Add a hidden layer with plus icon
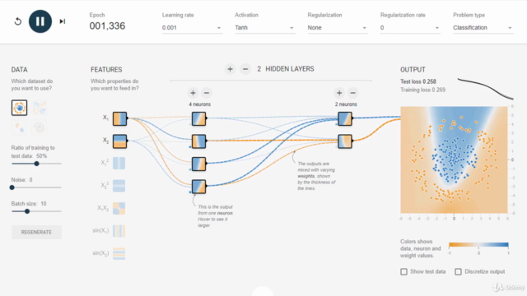Viewport: 527px width, 296px height. click(x=230, y=69)
